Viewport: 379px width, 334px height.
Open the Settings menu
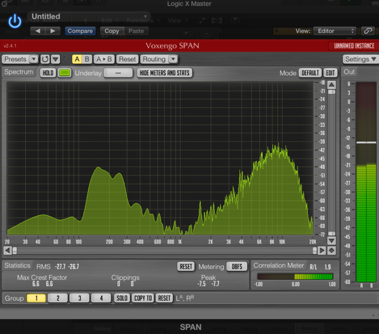click(x=361, y=59)
